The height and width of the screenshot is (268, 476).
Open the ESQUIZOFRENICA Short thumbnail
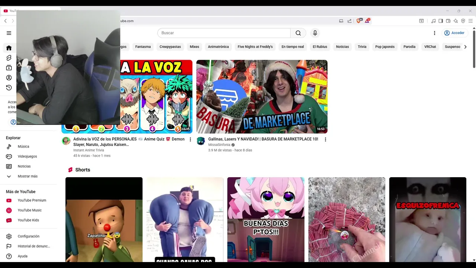click(x=428, y=220)
